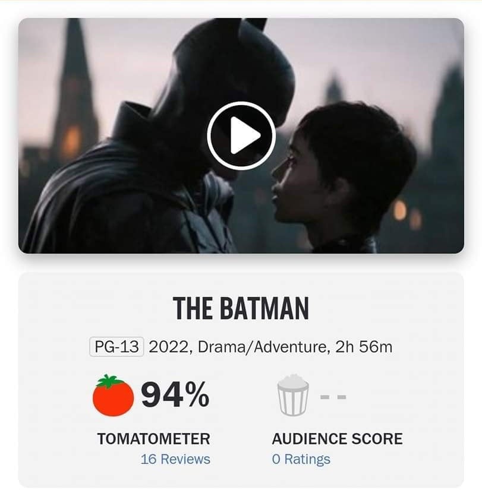The width and height of the screenshot is (482, 499).
Task: Click the PG-13 rating badge
Action: tap(116, 347)
